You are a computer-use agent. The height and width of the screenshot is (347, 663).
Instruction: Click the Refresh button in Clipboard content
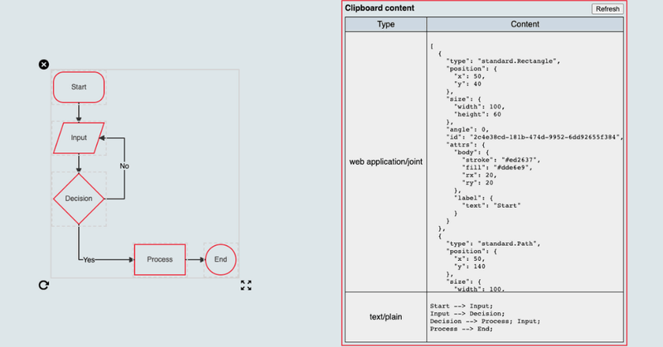tap(607, 9)
